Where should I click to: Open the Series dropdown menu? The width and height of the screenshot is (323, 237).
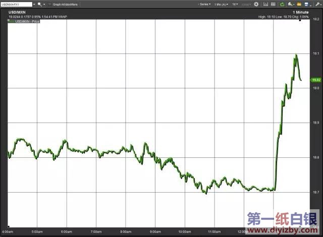(204, 4)
